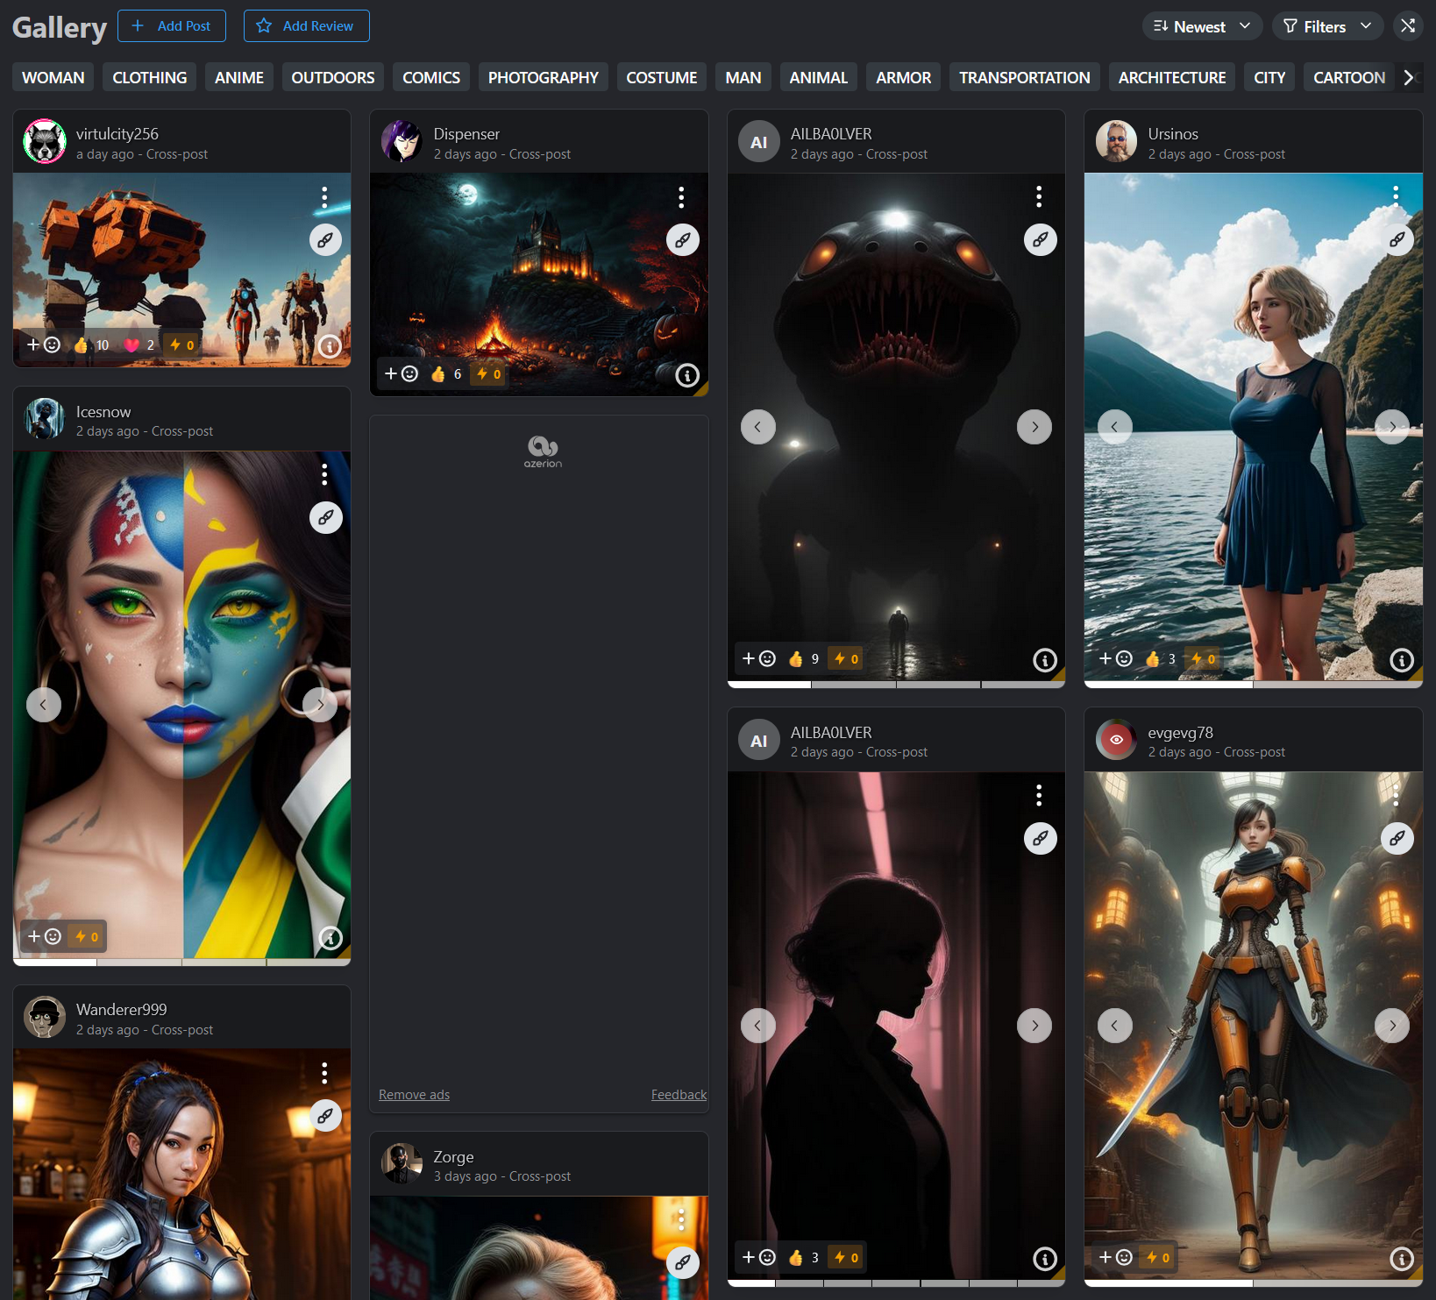
Task: Click remix brush icon on Ursinos image
Action: click(1397, 239)
